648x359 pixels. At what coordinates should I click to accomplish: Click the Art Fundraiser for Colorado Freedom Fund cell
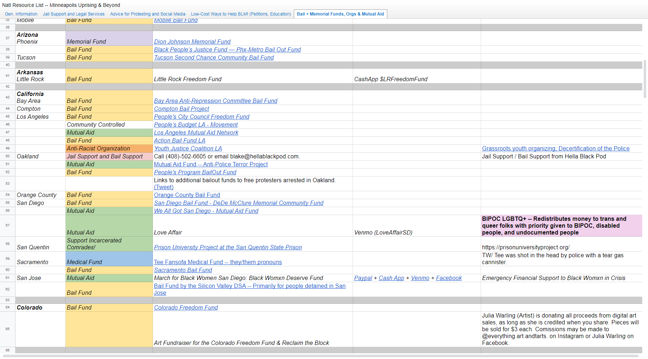pos(253,329)
